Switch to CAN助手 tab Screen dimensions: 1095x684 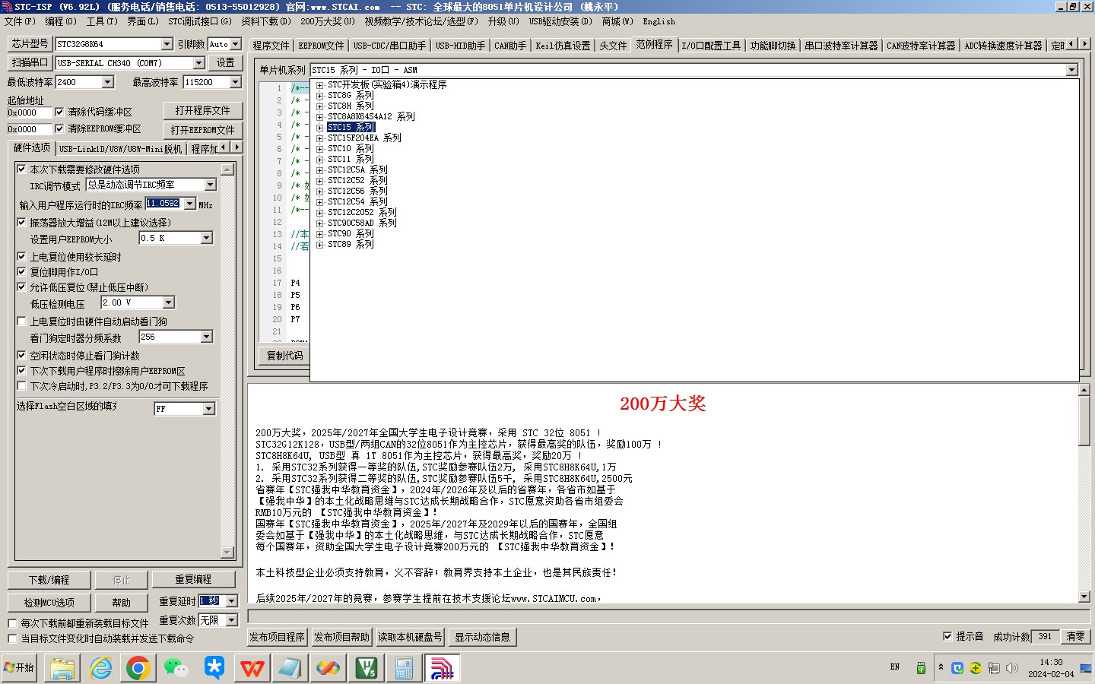click(x=509, y=46)
